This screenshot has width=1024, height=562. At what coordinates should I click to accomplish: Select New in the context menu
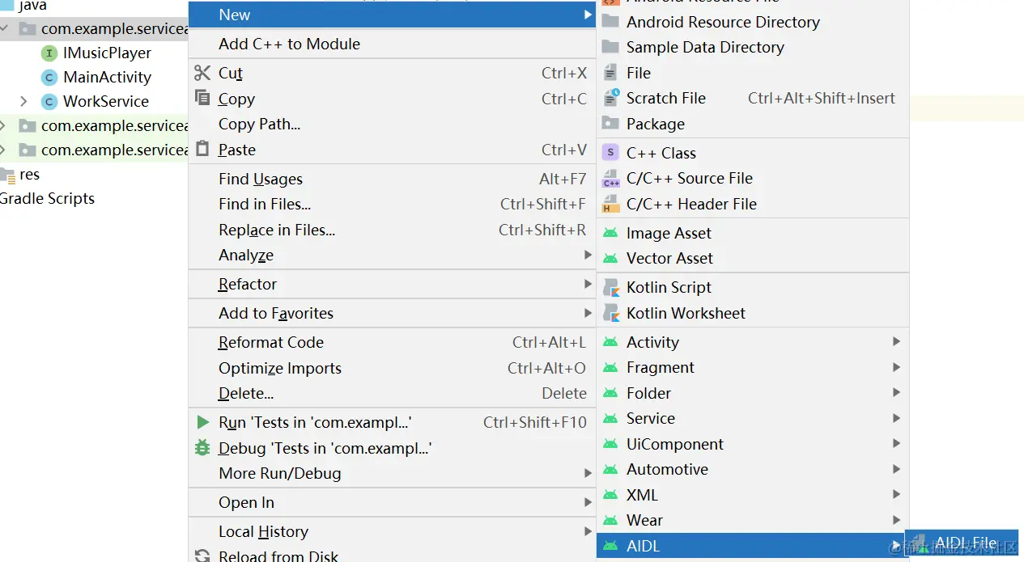pyautogui.click(x=392, y=15)
